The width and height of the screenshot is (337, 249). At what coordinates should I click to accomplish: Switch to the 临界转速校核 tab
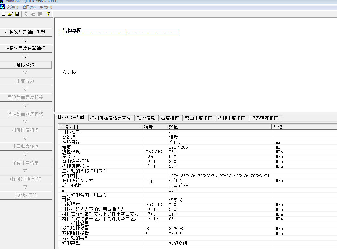click(265, 118)
